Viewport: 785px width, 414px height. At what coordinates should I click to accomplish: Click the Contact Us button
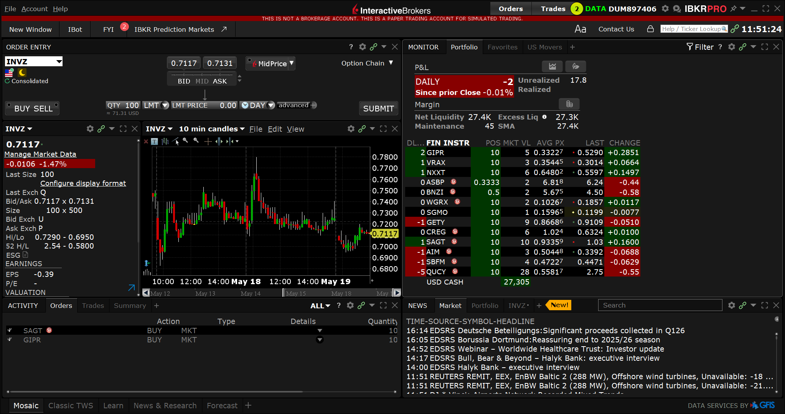point(616,29)
